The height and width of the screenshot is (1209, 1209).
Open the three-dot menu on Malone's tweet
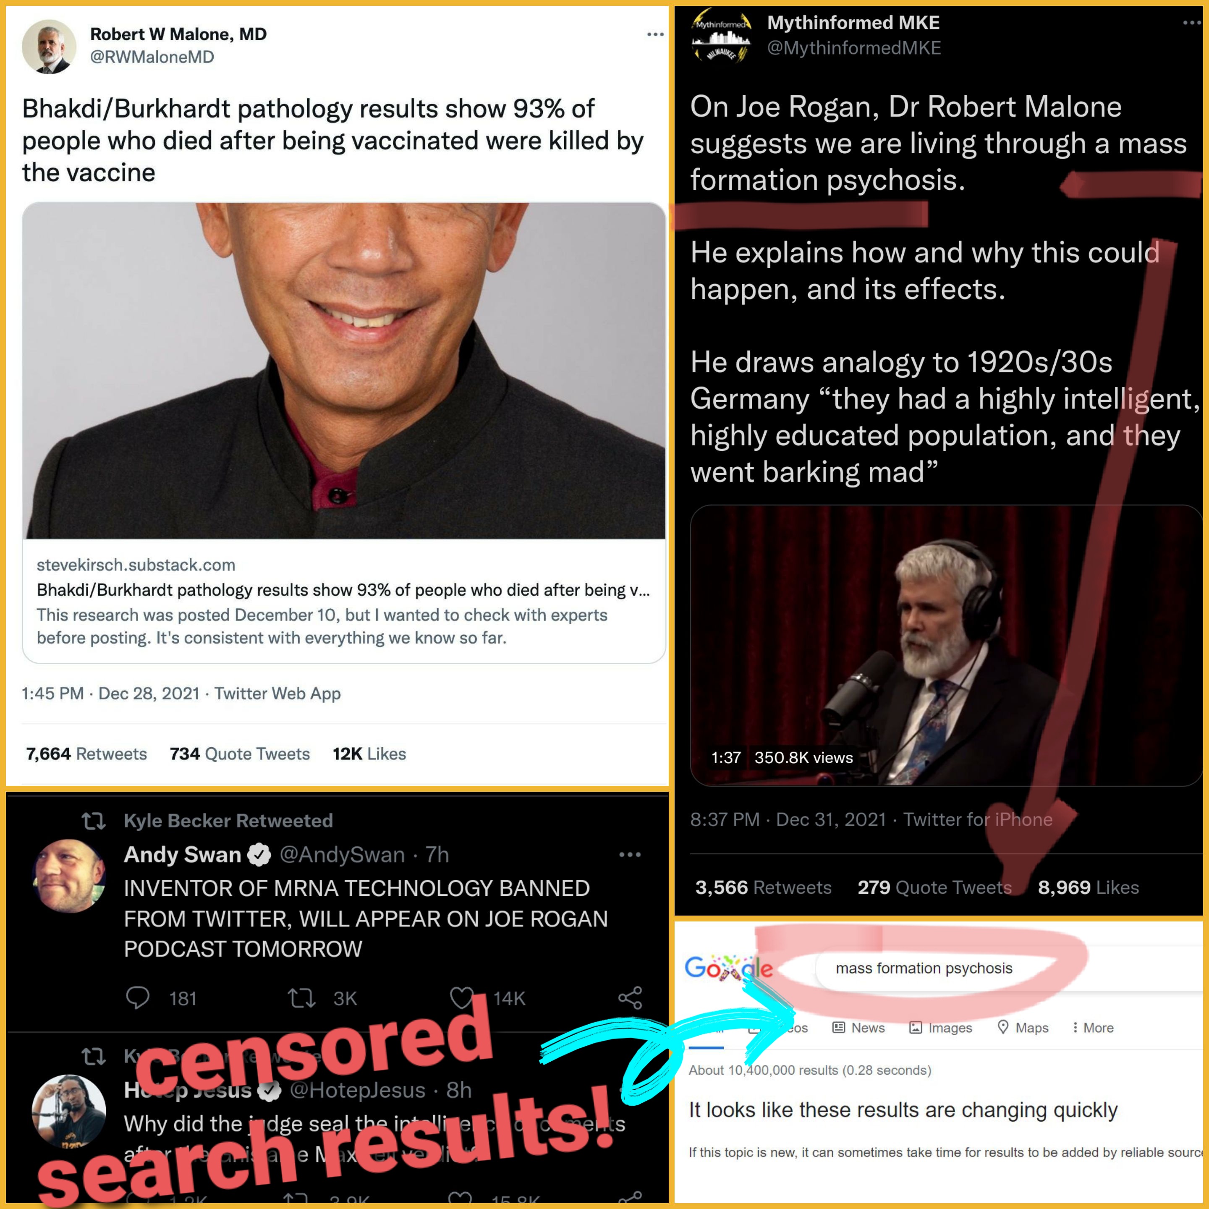coord(655,34)
